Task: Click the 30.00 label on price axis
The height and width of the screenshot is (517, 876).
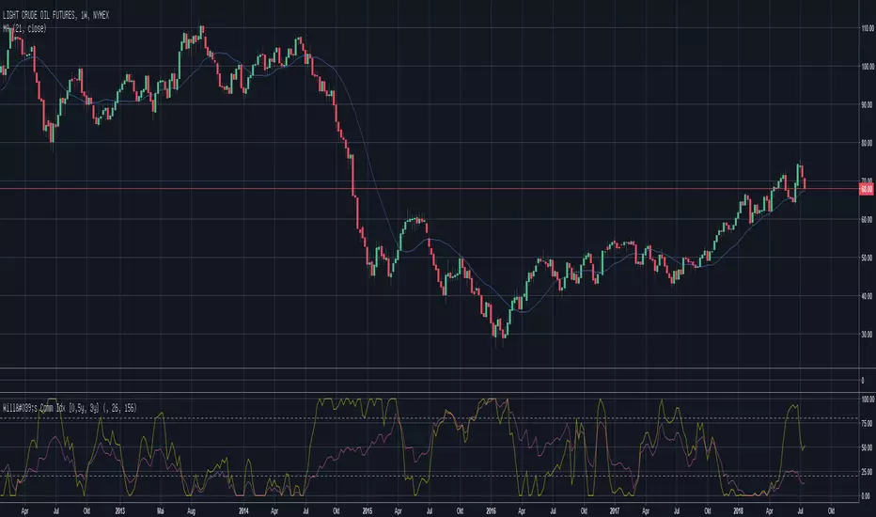Action: (x=865, y=334)
